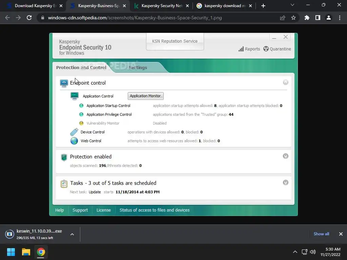The height and width of the screenshot is (260, 347).
Task: Open File Explorer from the taskbar
Action: (x=26, y=252)
